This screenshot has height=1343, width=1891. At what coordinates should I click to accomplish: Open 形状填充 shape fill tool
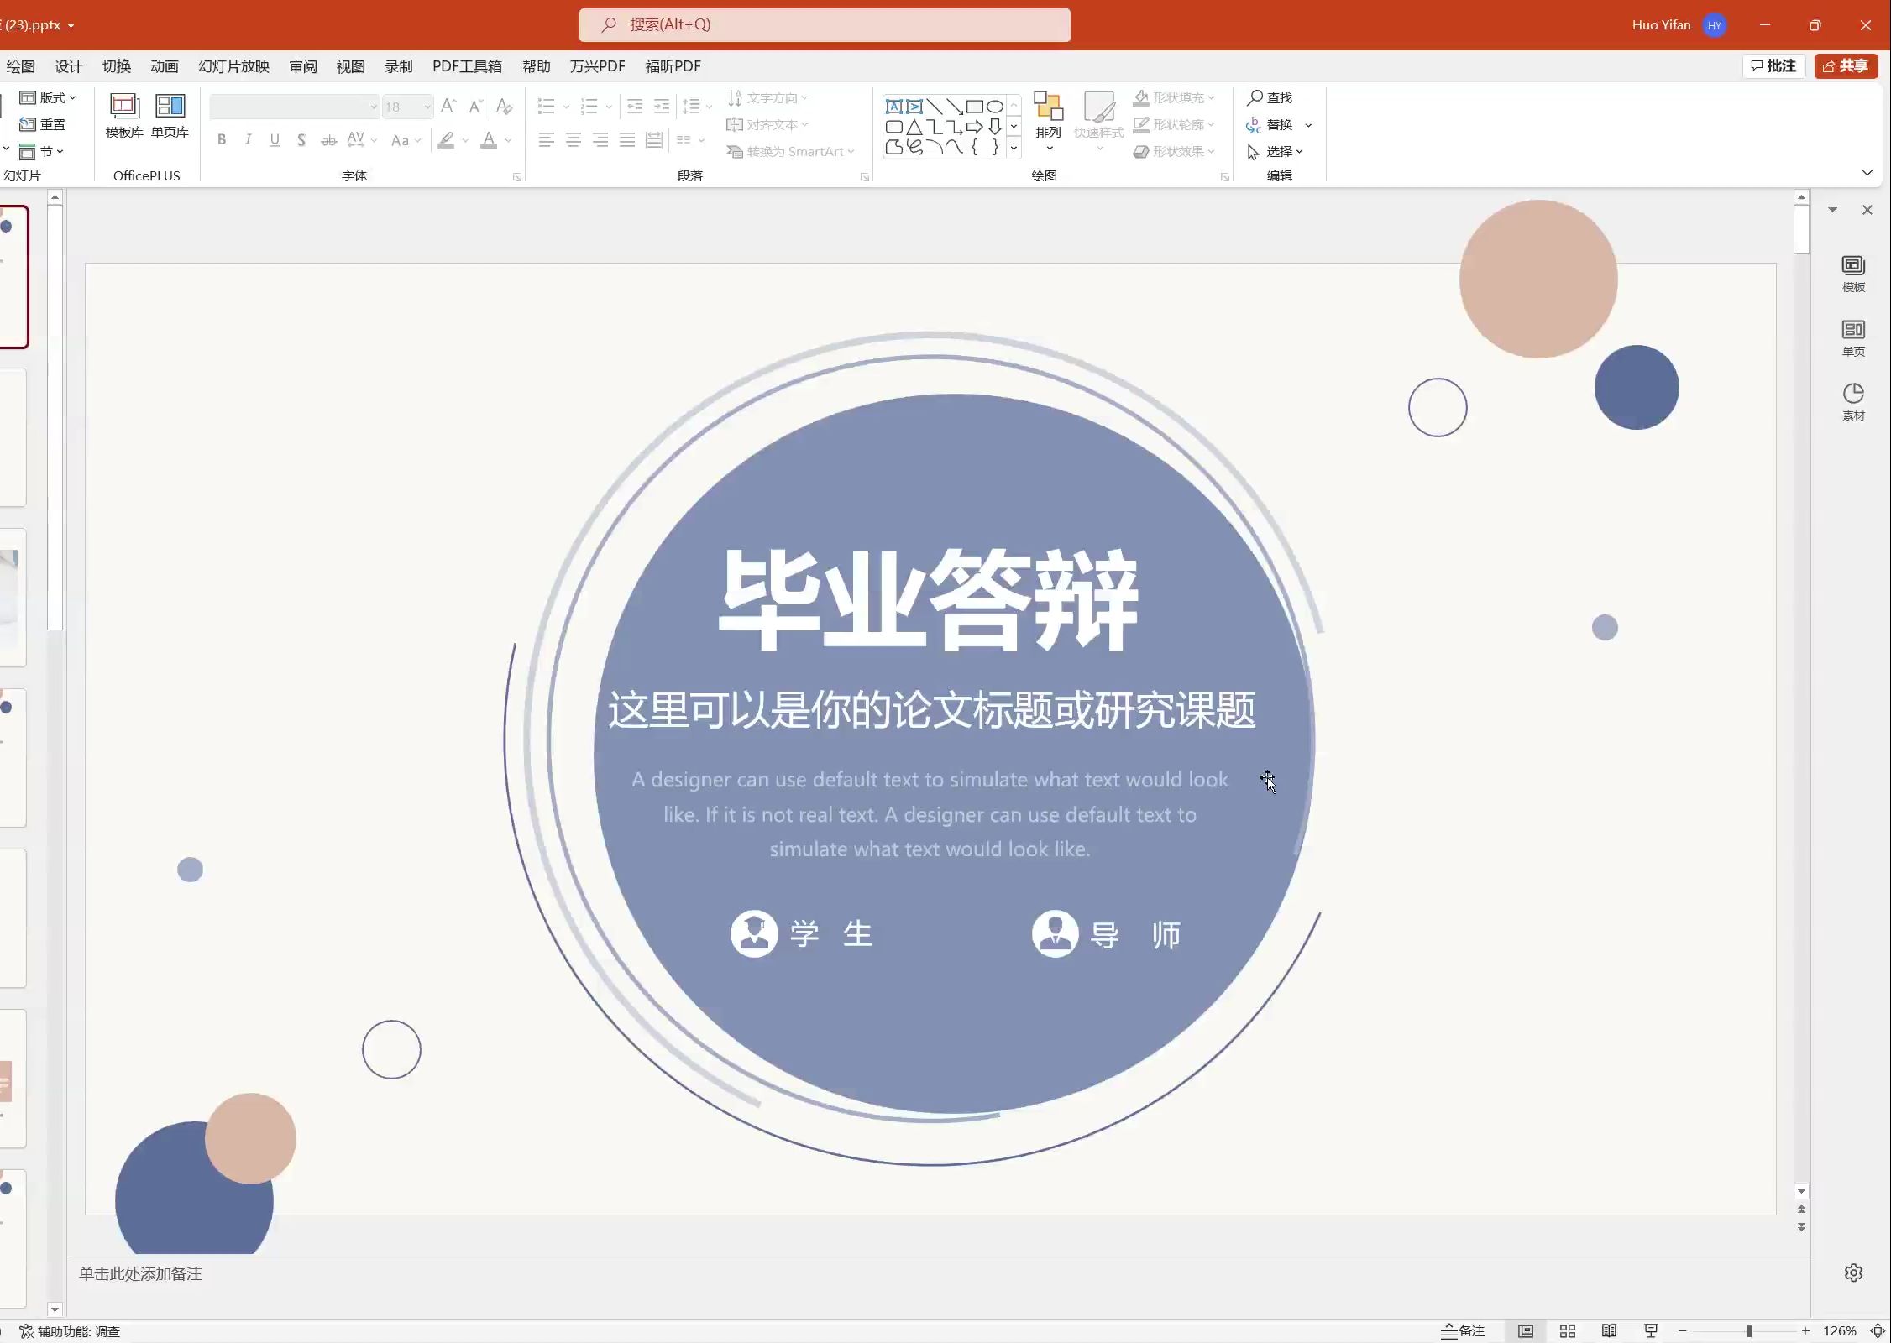click(x=1173, y=97)
